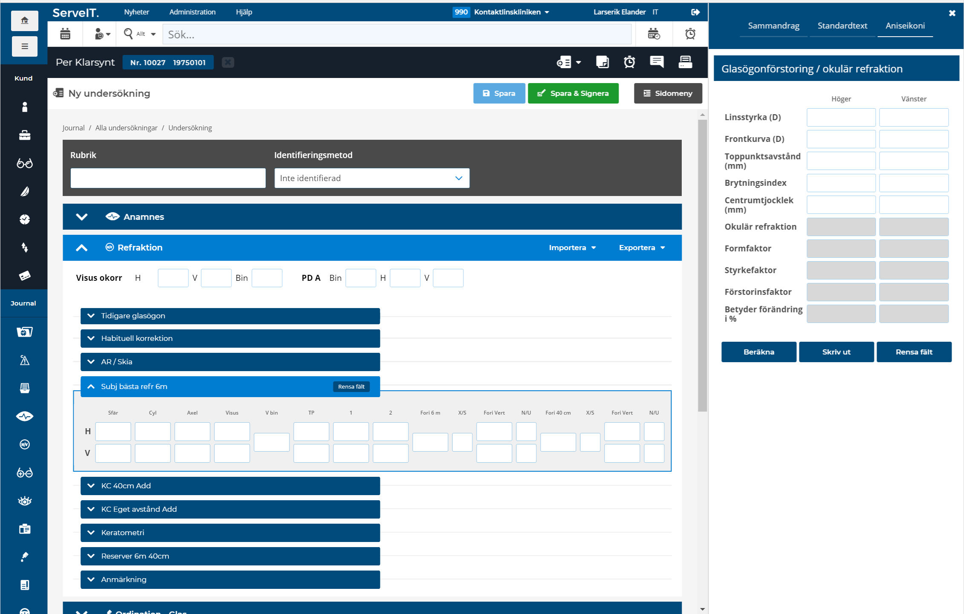
Task: Click the alarm/clock icon in top toolbar
Action: [x=691, y=33]
